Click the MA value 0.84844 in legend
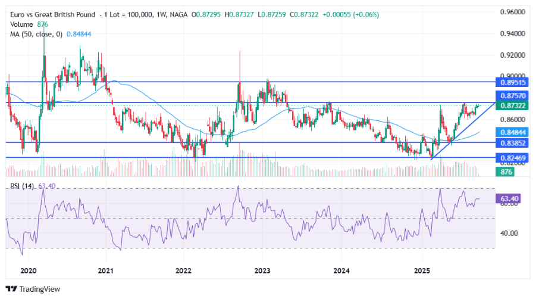Image resolution: width=536 pixels, height=299 pixels. pos(79,34)
